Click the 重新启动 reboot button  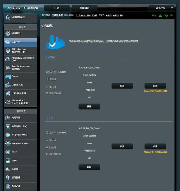(x=84, y=8)
